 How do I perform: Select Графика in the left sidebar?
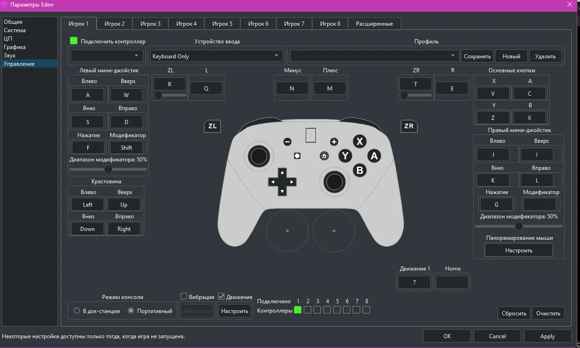tap(15, 47)
